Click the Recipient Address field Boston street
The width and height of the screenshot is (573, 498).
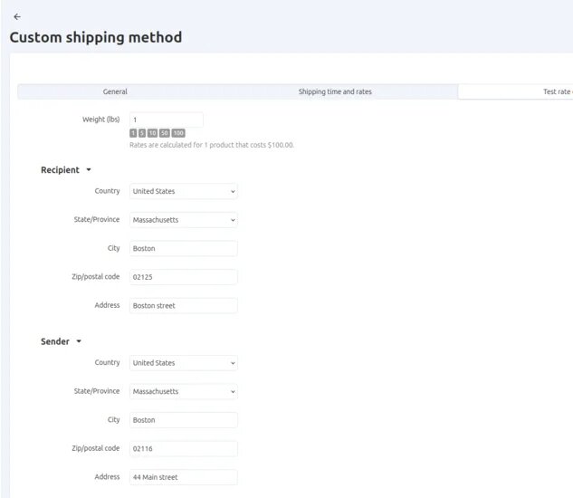click(184, 306)
